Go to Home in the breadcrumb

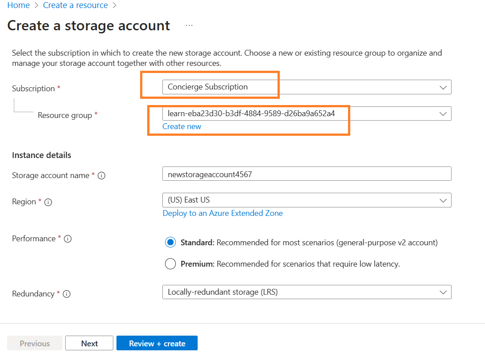[x=18, y=5]
